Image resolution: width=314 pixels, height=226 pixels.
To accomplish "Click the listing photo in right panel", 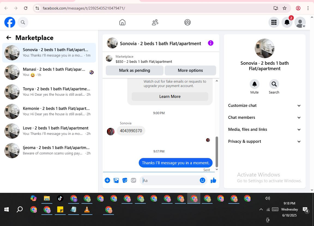I will (265, 48).
